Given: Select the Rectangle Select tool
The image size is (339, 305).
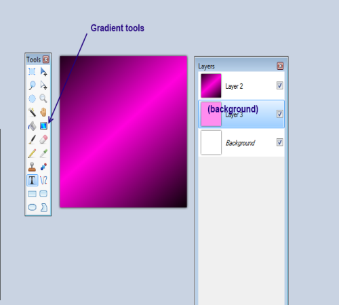Looking at the screenshot, I should pyautogui.click(x=32, y=72).
